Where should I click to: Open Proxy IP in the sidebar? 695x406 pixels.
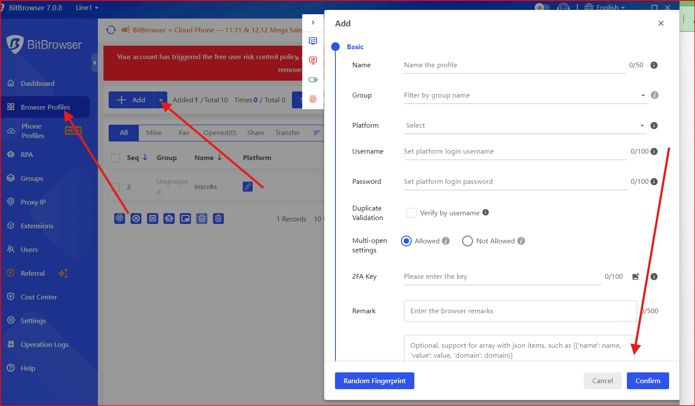tap(33, 202)
